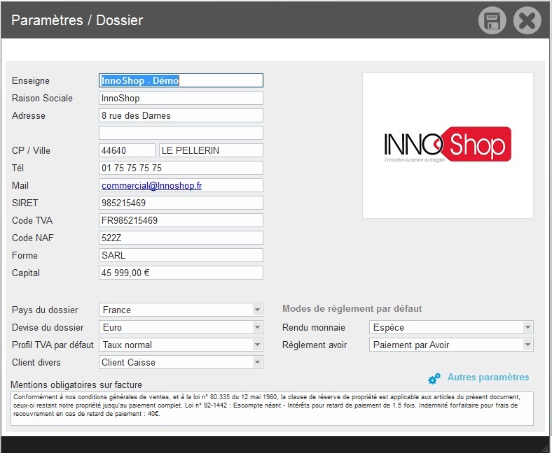Click the gears icon beside Autres paramètres
The height and width of the screenshot is (453, 552).
434,378
